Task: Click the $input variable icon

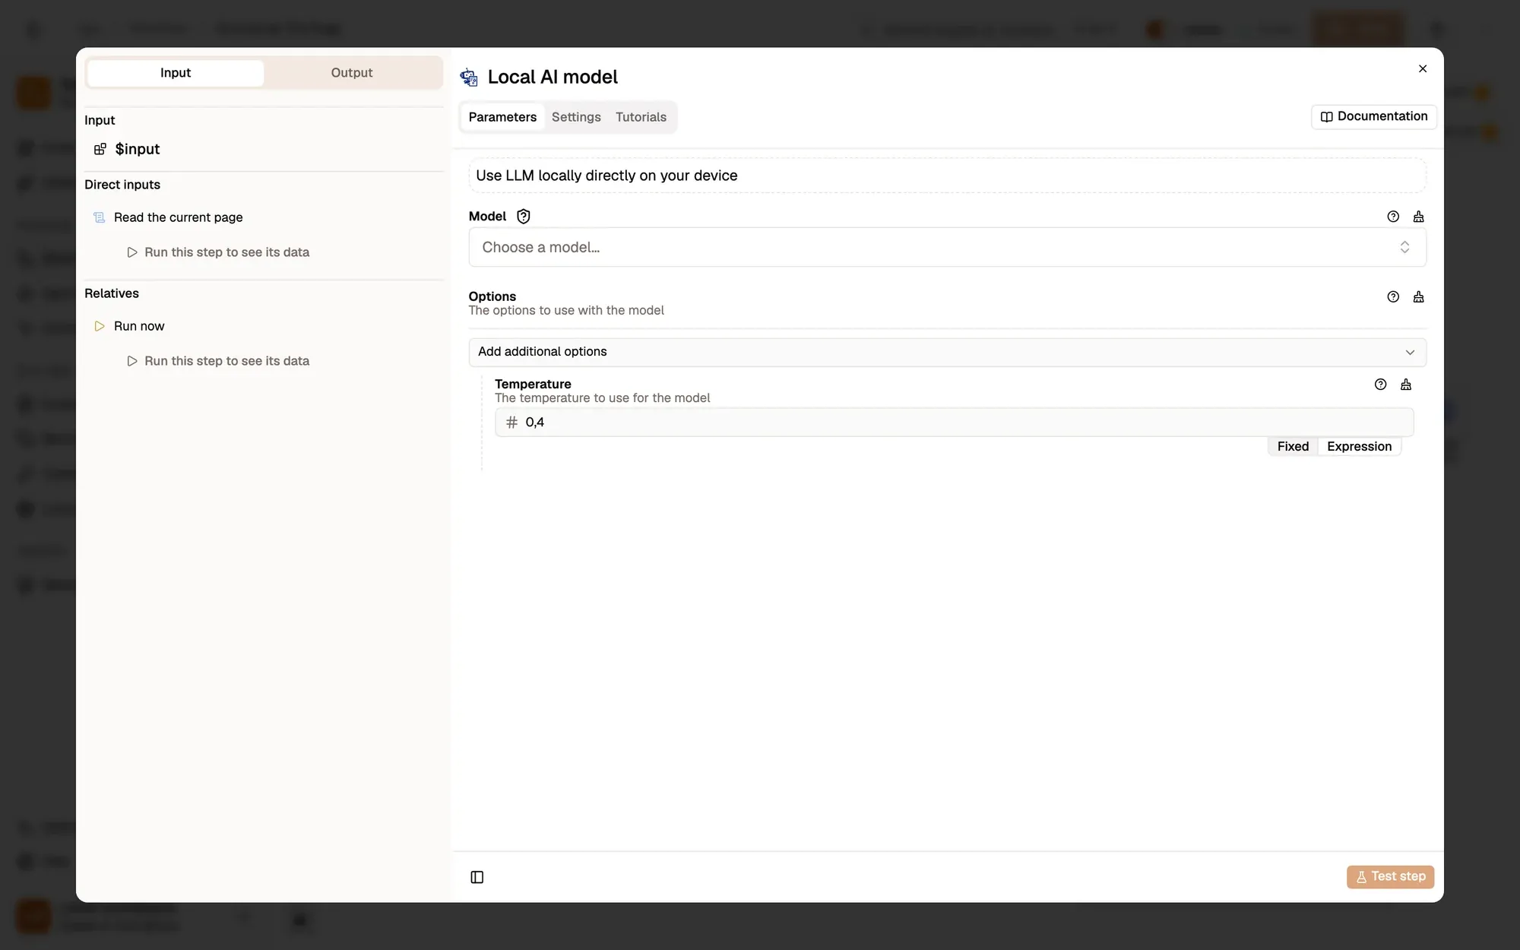Action: point(100,149)
